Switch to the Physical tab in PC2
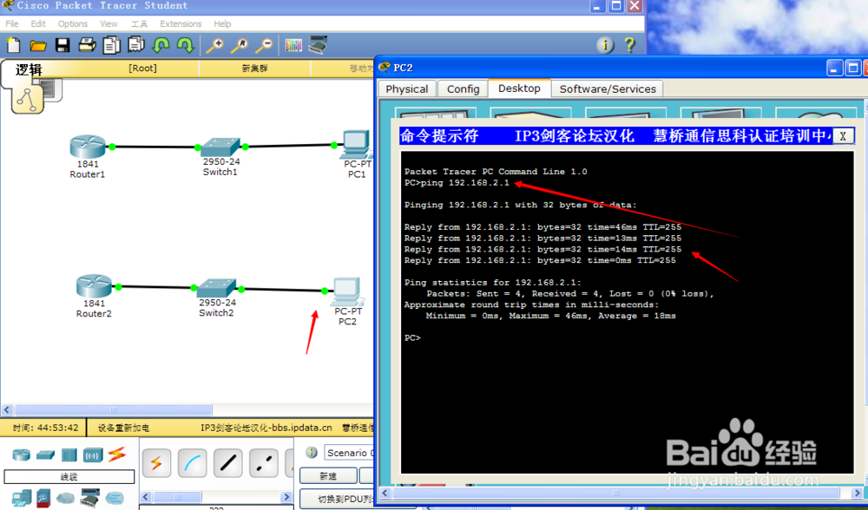 [407, 89]
